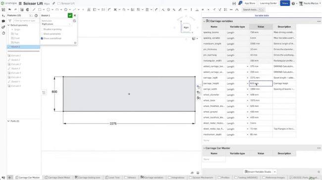The width and height of the screenshot is (322, 180).
Task: Open the circle tool dropdown arrow
Action: click(53, 9)
